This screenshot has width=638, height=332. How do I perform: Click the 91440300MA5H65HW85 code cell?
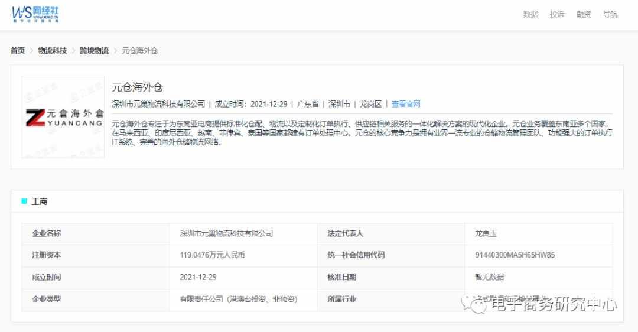point(538,256)
